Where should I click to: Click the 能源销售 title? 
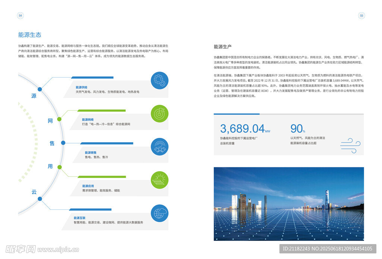point(91,152)
